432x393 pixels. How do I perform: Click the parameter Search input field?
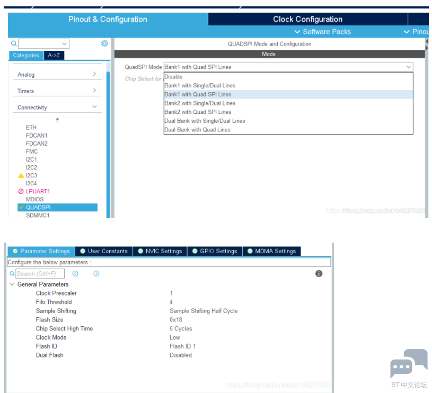[39, 274]
